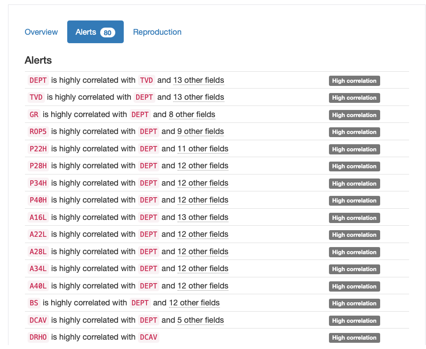
Task: Expand "5 other fields" for DCAV
Action: click(x=200, y=320)
